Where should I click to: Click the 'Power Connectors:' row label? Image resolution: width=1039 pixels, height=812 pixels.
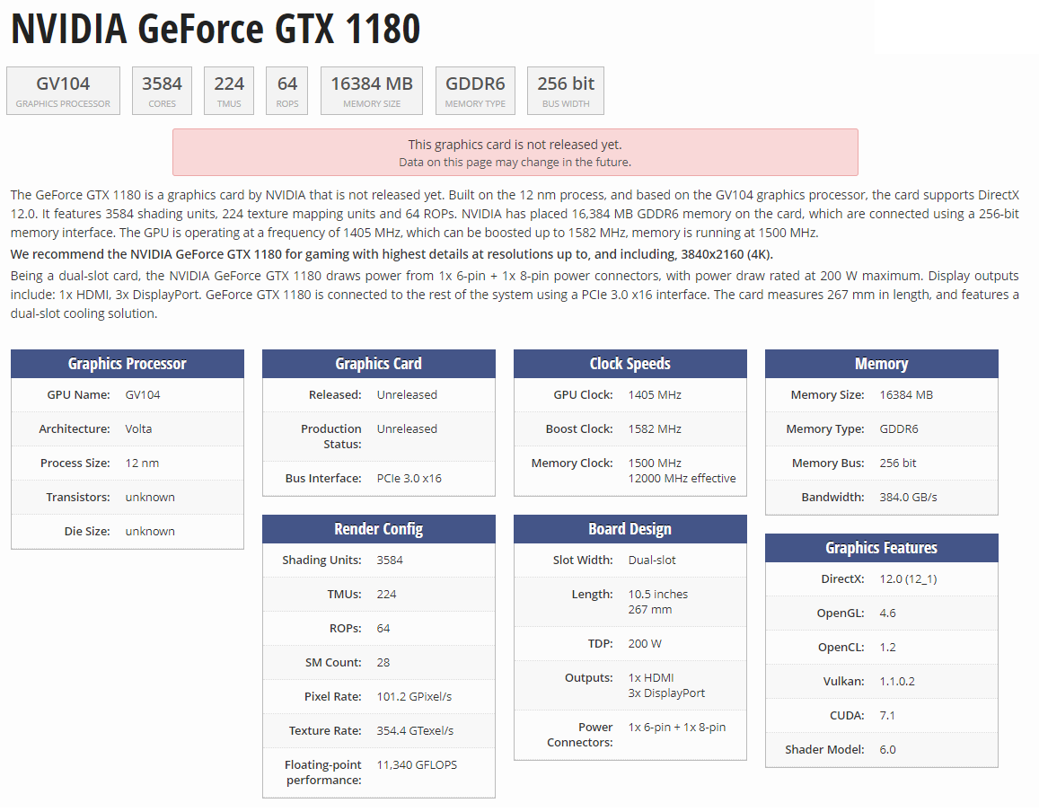coord(580,735)
